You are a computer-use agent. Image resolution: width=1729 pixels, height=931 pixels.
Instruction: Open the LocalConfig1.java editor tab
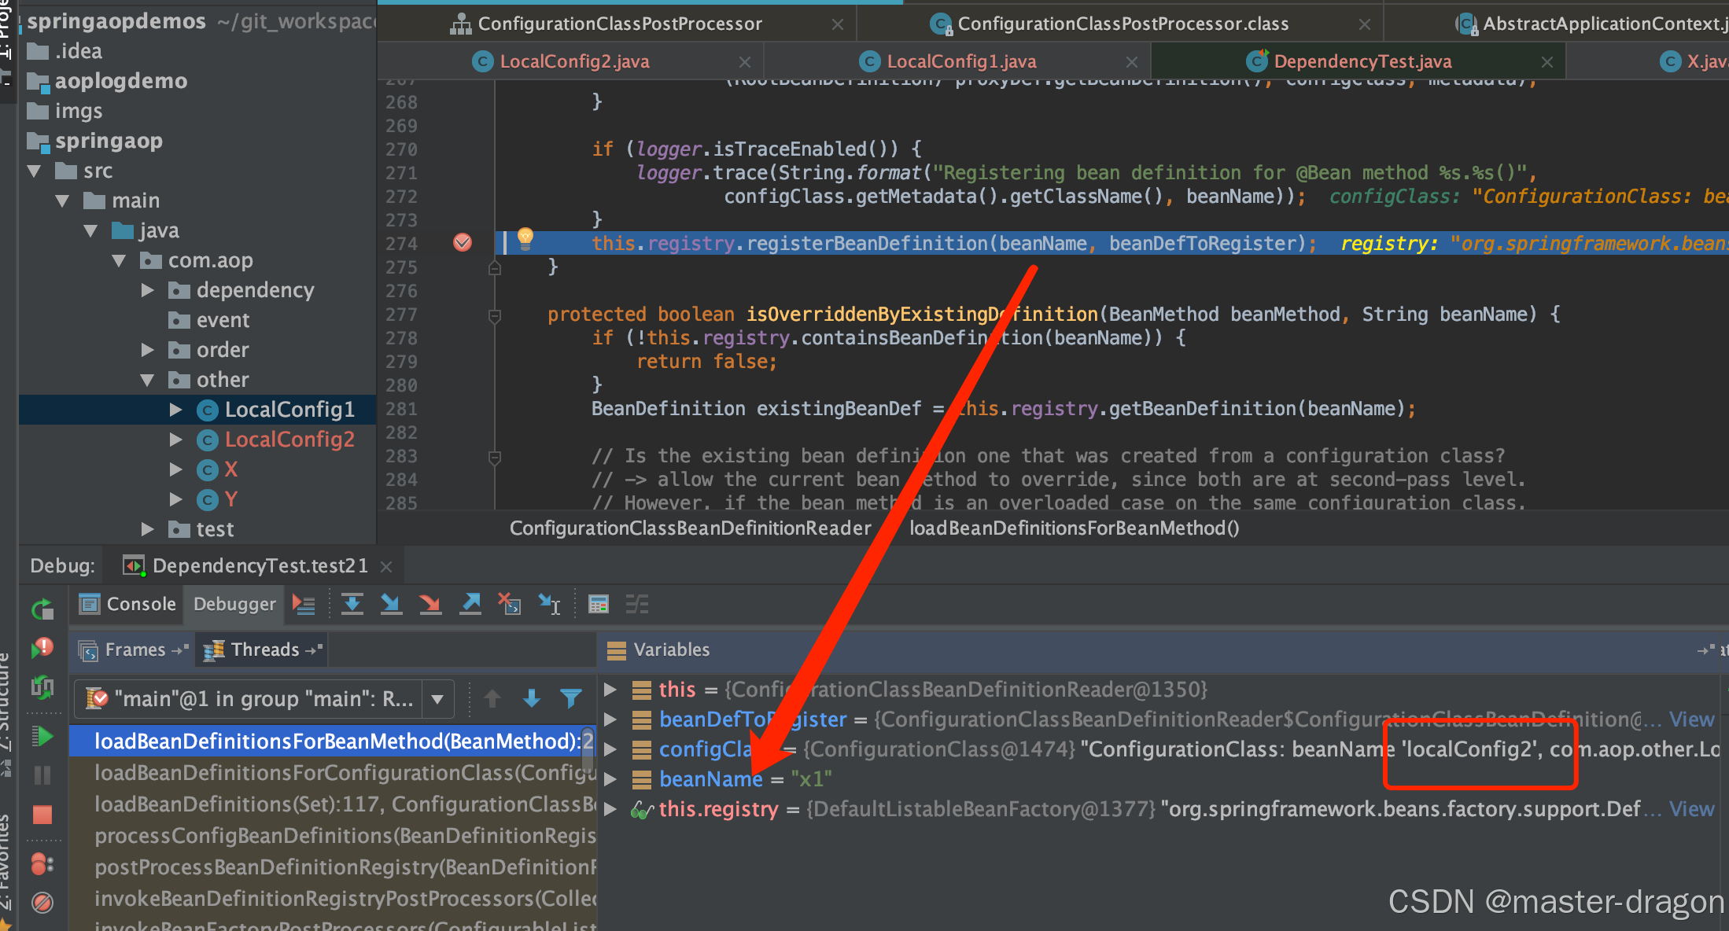(x=960, y=61)
